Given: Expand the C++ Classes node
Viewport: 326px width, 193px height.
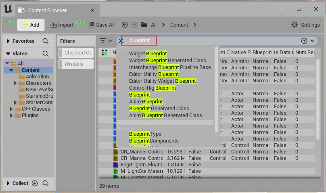Looking at the screenshot, I should [11, 109].
